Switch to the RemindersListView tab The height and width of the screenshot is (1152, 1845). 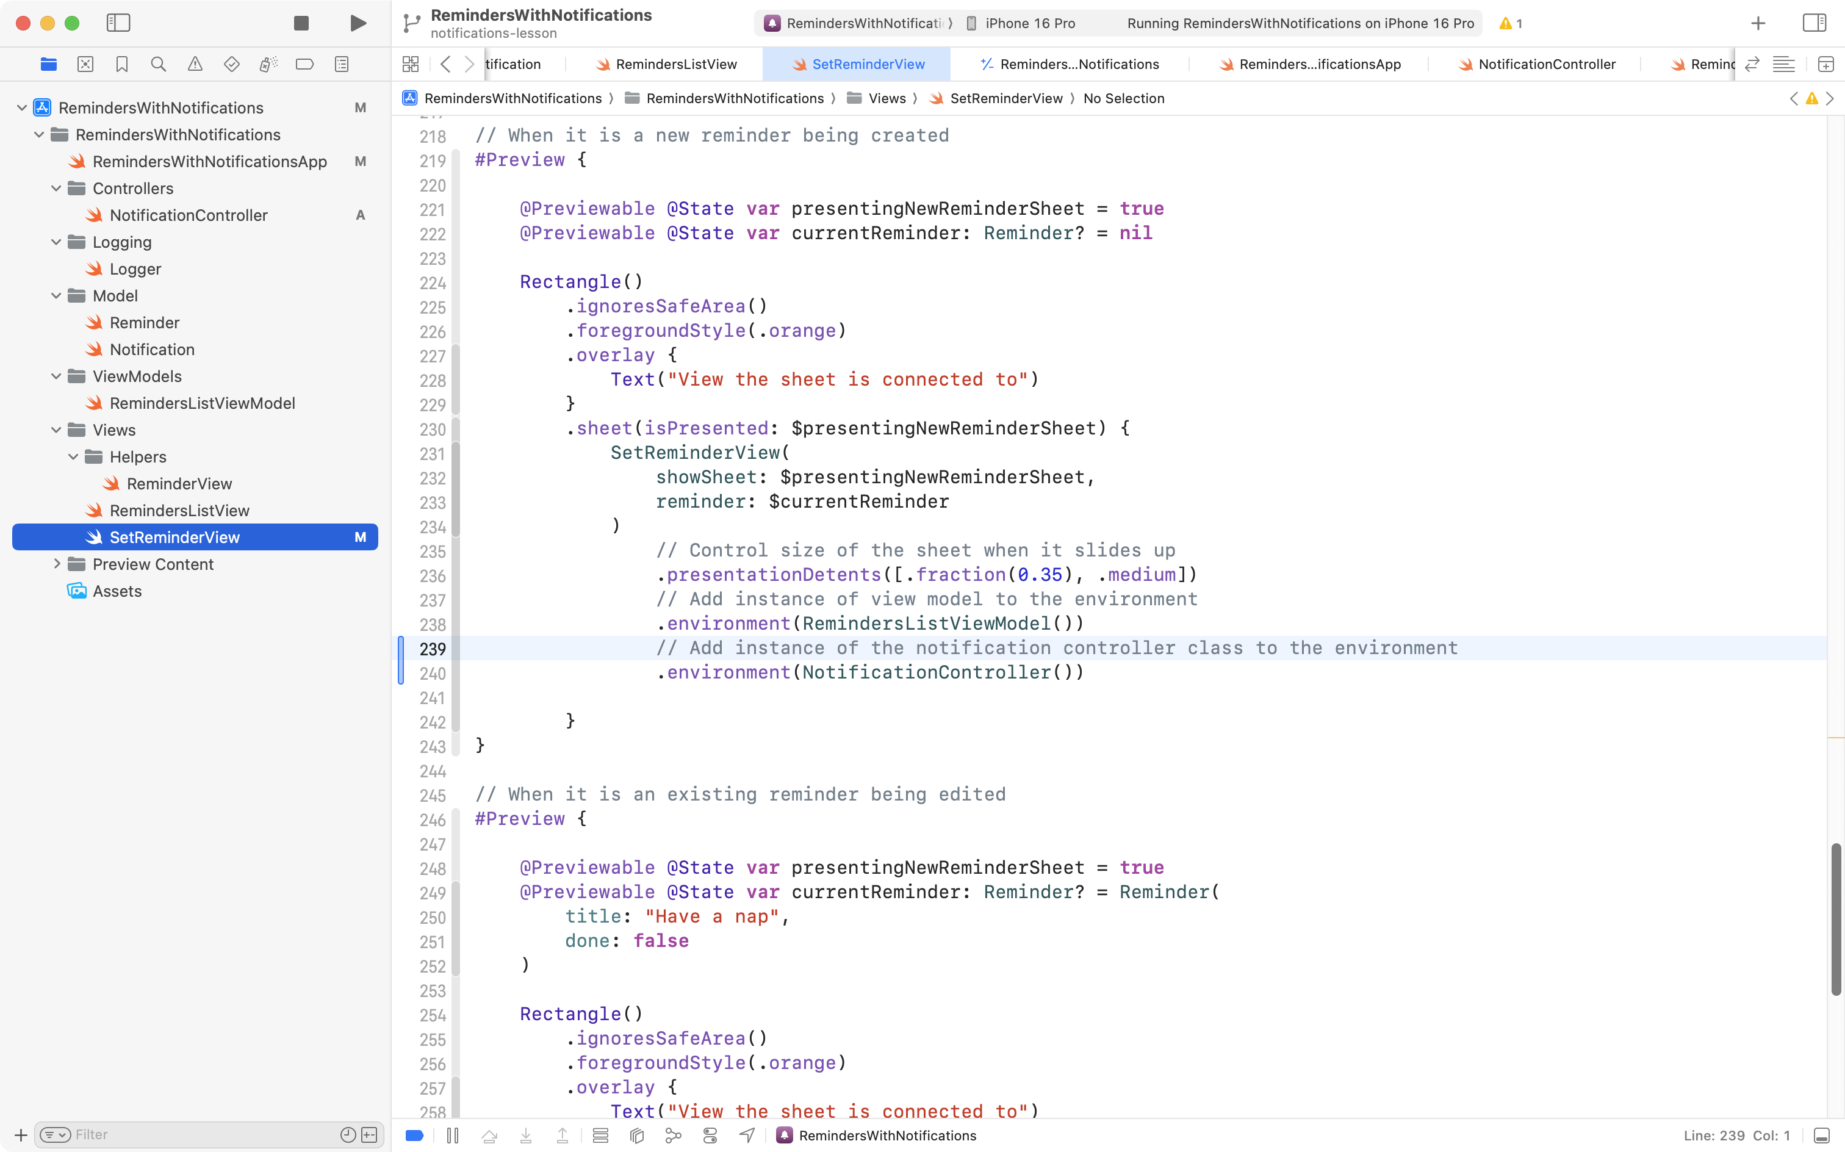point(675,64)
